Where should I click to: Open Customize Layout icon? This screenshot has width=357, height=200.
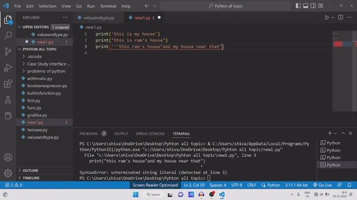321,6
